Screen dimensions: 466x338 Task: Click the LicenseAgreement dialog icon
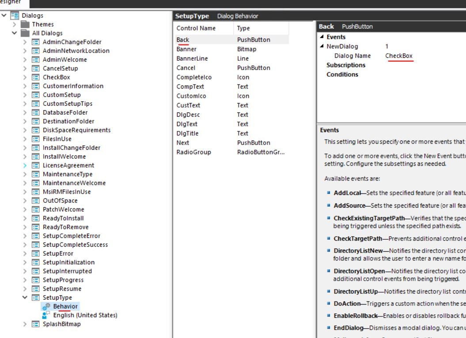(x=35, y=165)
